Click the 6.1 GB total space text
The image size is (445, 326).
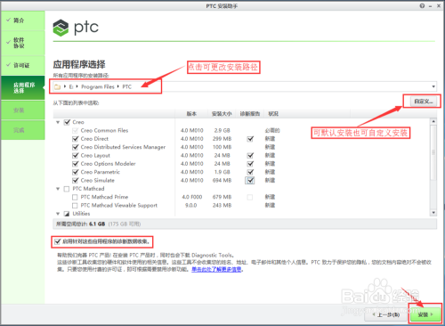tap(97, 224)
